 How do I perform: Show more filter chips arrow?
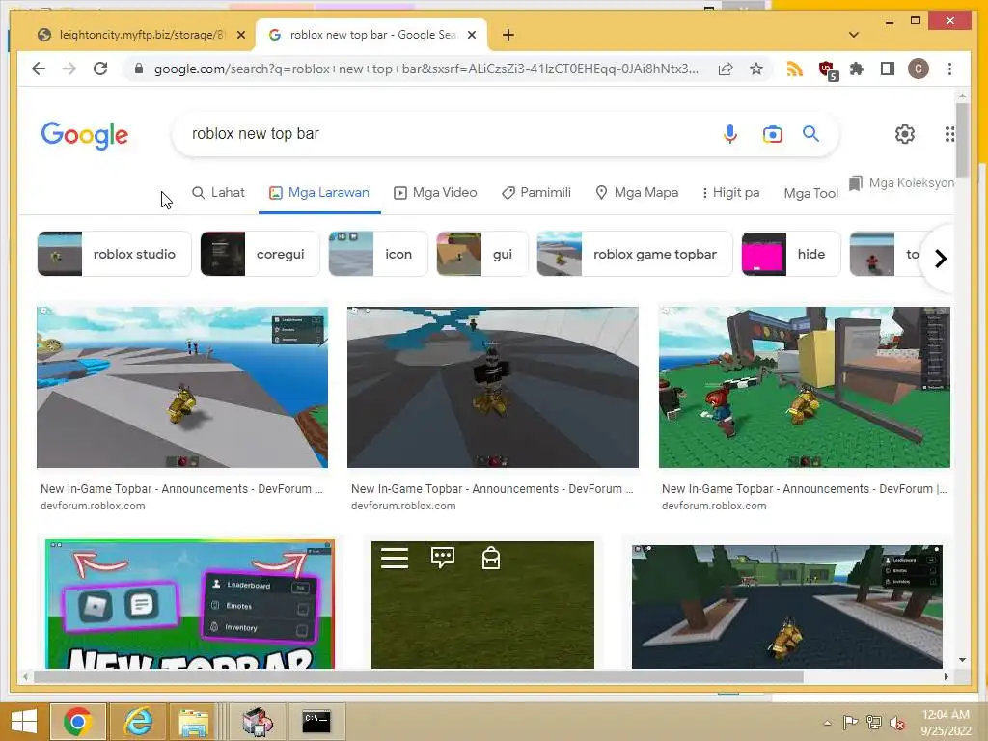pos(940,259)
